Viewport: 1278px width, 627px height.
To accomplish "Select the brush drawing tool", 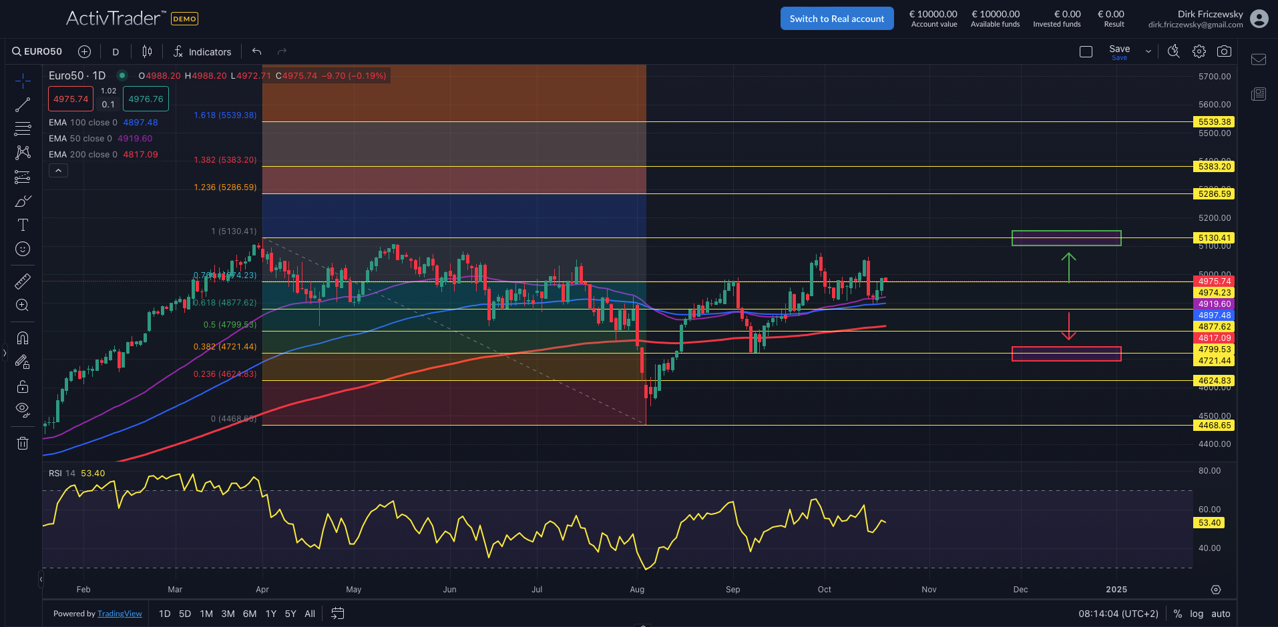I will point(23,201).
